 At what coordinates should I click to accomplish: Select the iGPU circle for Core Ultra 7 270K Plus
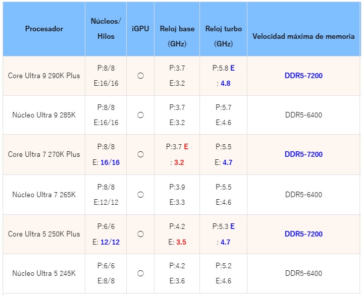click(140, 154)
